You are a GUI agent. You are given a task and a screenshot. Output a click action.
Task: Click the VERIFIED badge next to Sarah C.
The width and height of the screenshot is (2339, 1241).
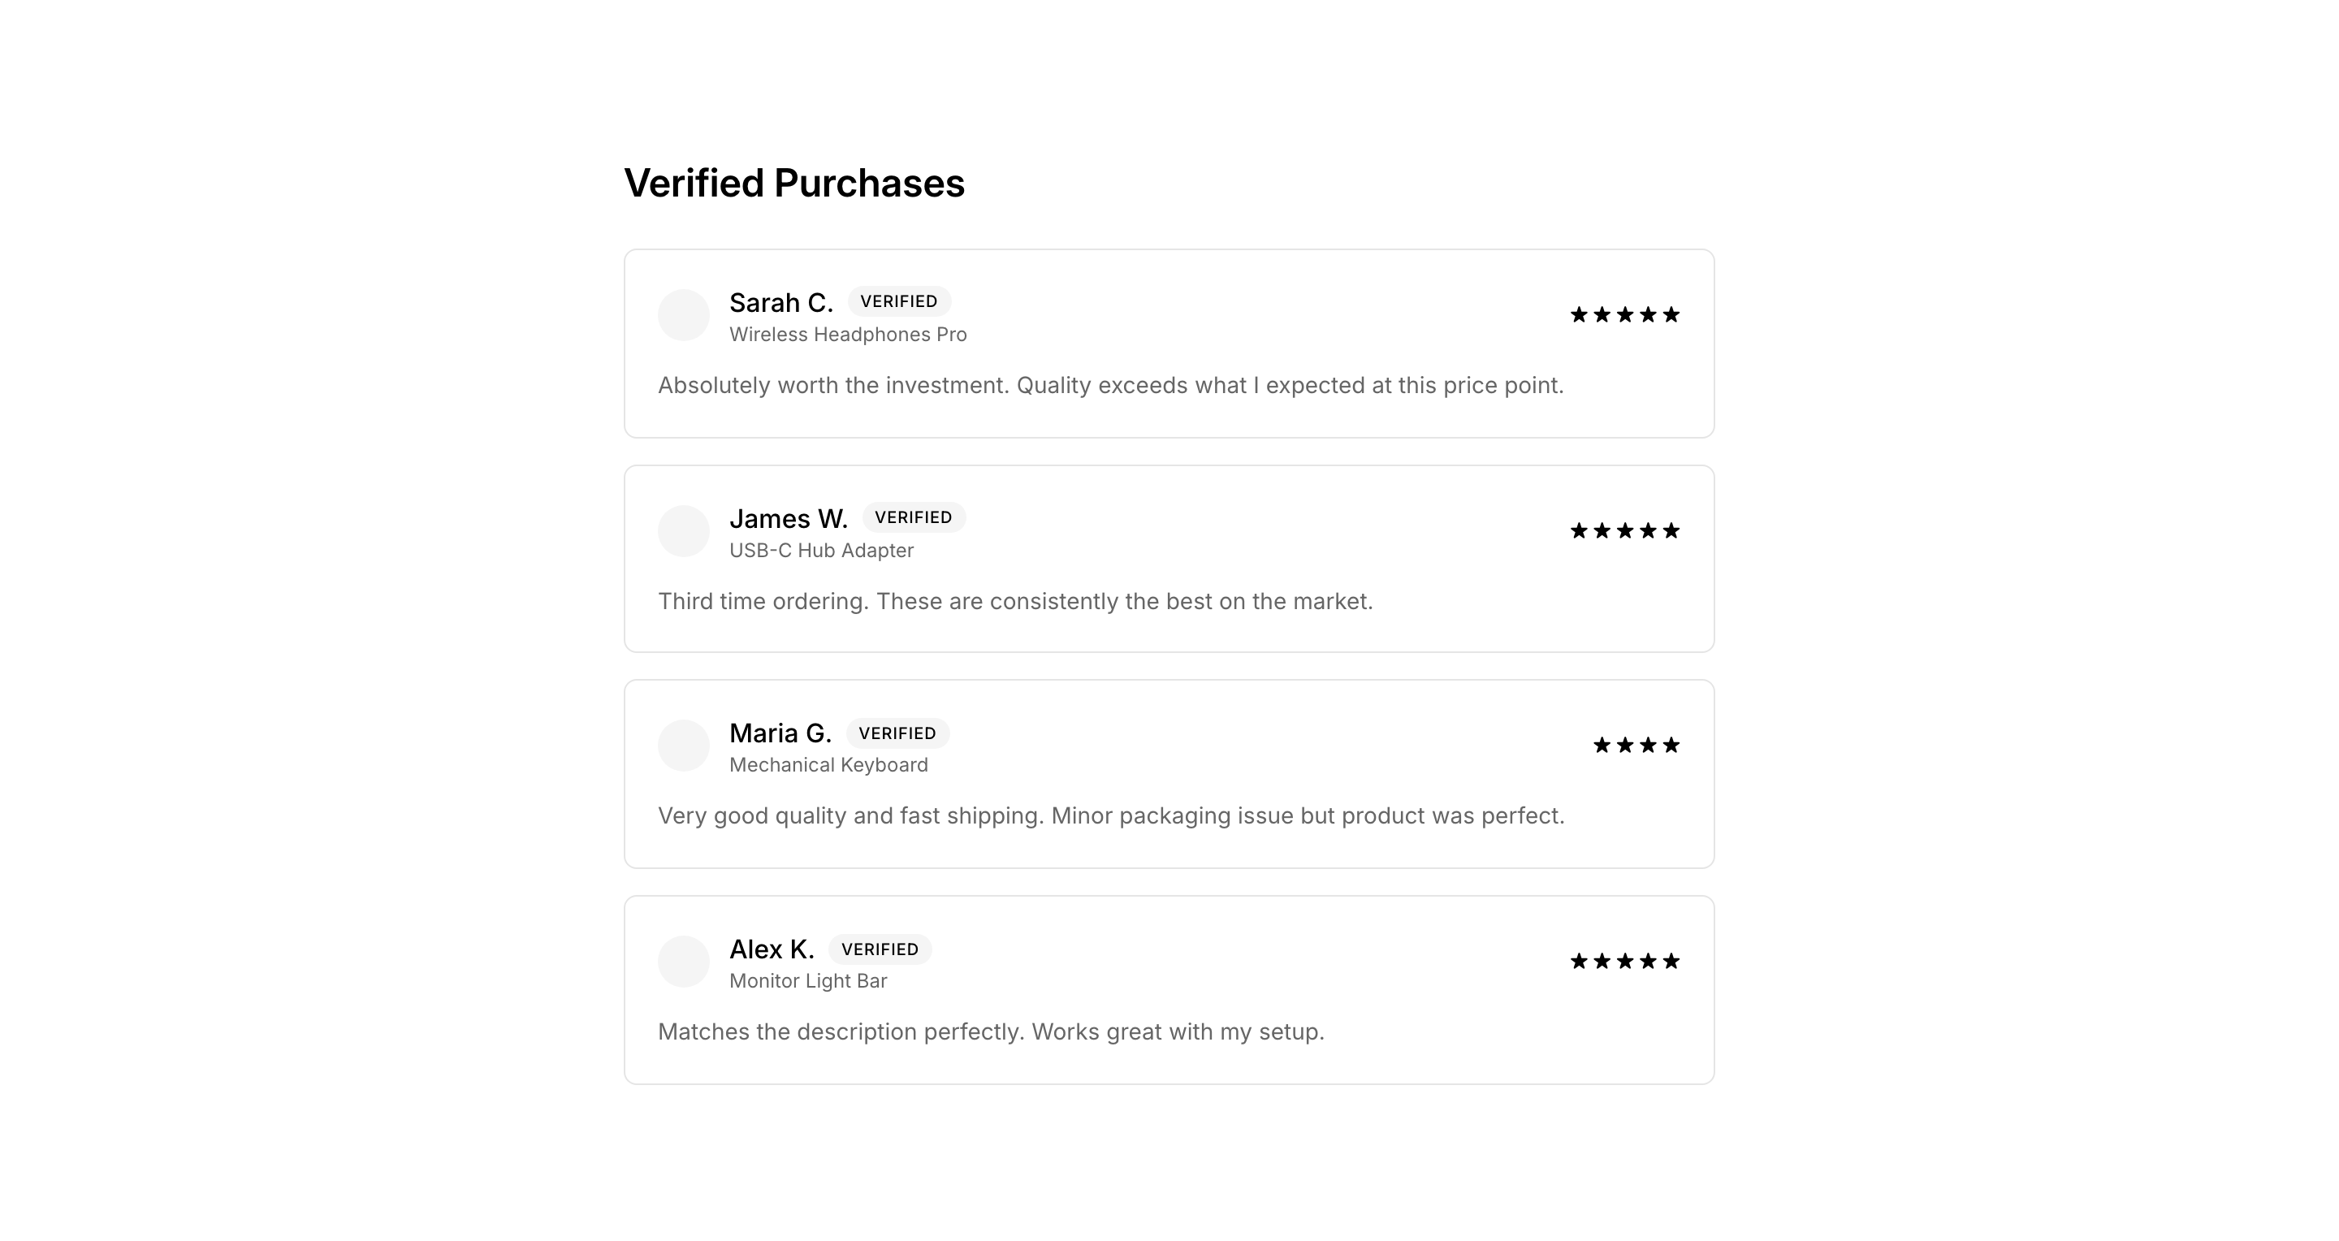pos(899,301)
